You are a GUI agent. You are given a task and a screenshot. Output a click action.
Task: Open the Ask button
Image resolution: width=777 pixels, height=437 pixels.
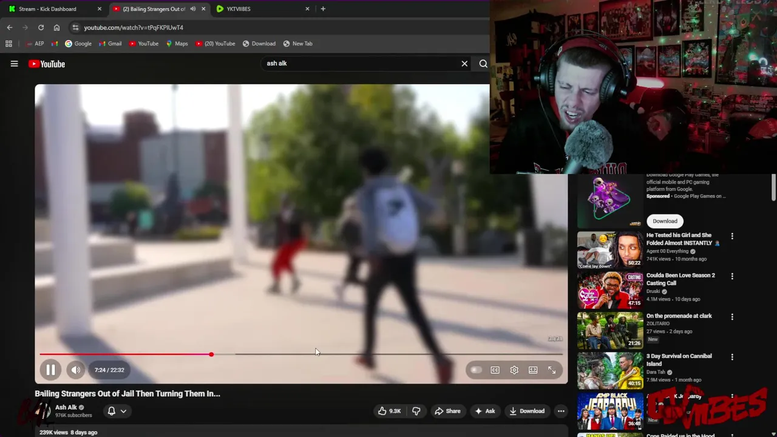tap(485, 411)
